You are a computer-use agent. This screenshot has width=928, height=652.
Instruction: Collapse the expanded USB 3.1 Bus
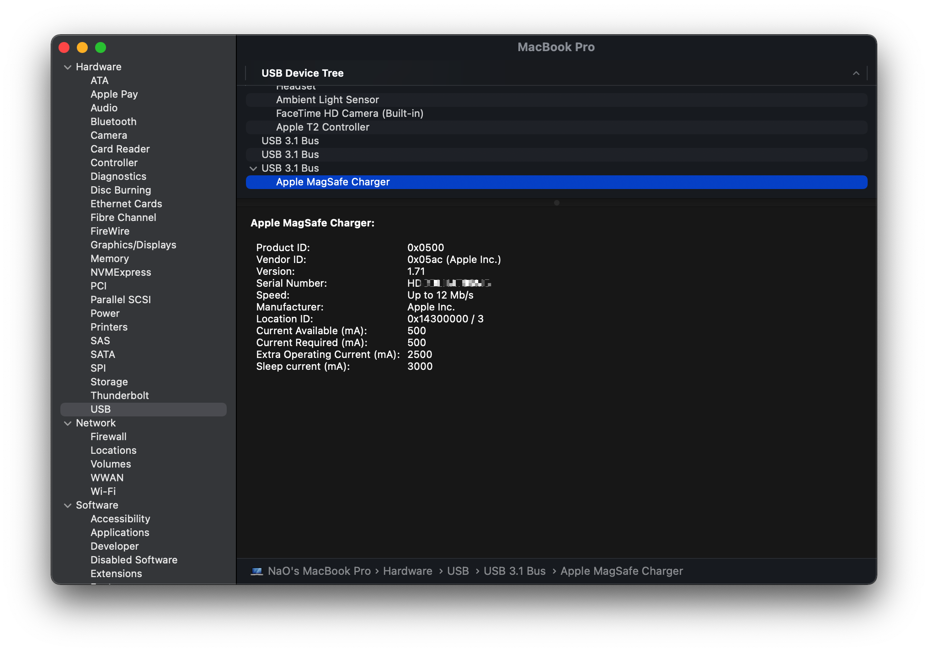[x=253, y=168]
